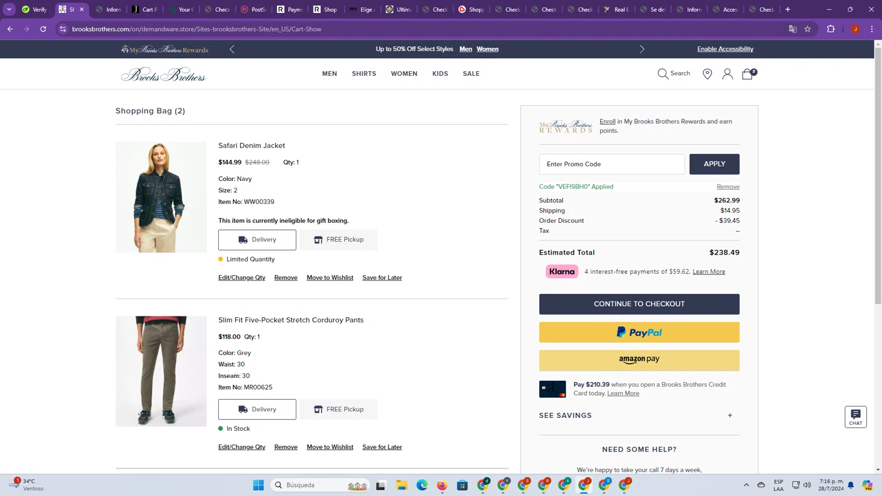Open the SHIRTS navigation menu
This screenshot has width=882, height=496.
tap(364, 73)
